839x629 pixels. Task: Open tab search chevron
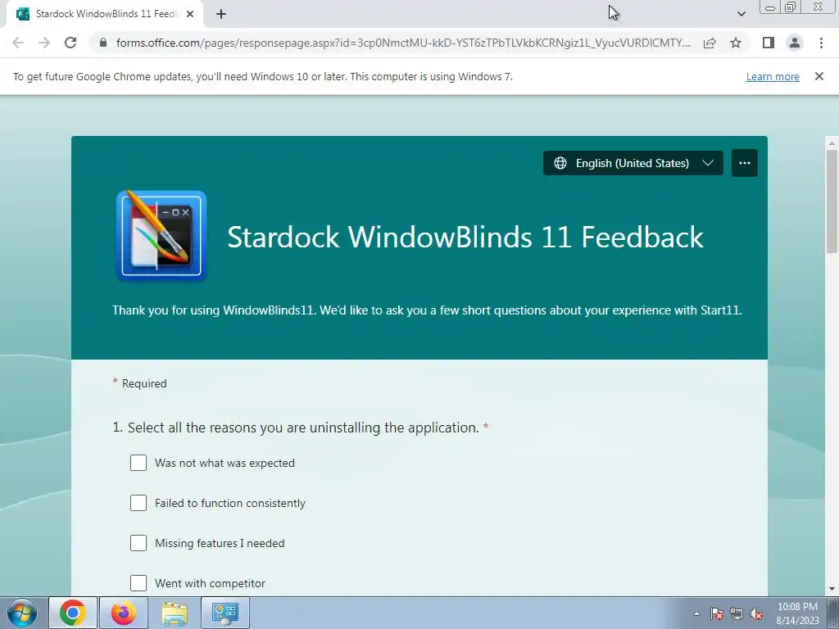(x=741, y=14)
